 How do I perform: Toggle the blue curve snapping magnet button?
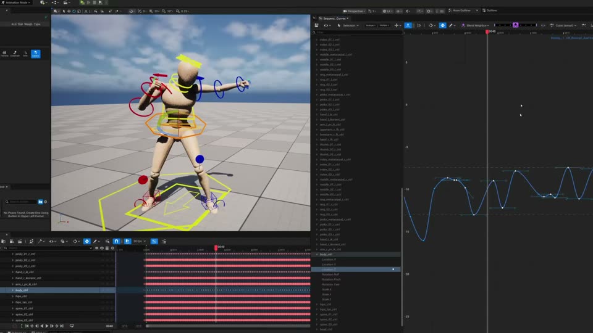(408, 25)
